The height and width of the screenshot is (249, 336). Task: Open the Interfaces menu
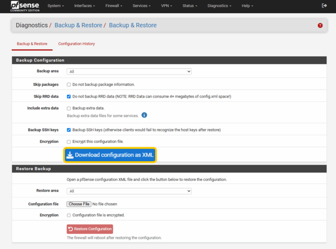coord(84,6)
